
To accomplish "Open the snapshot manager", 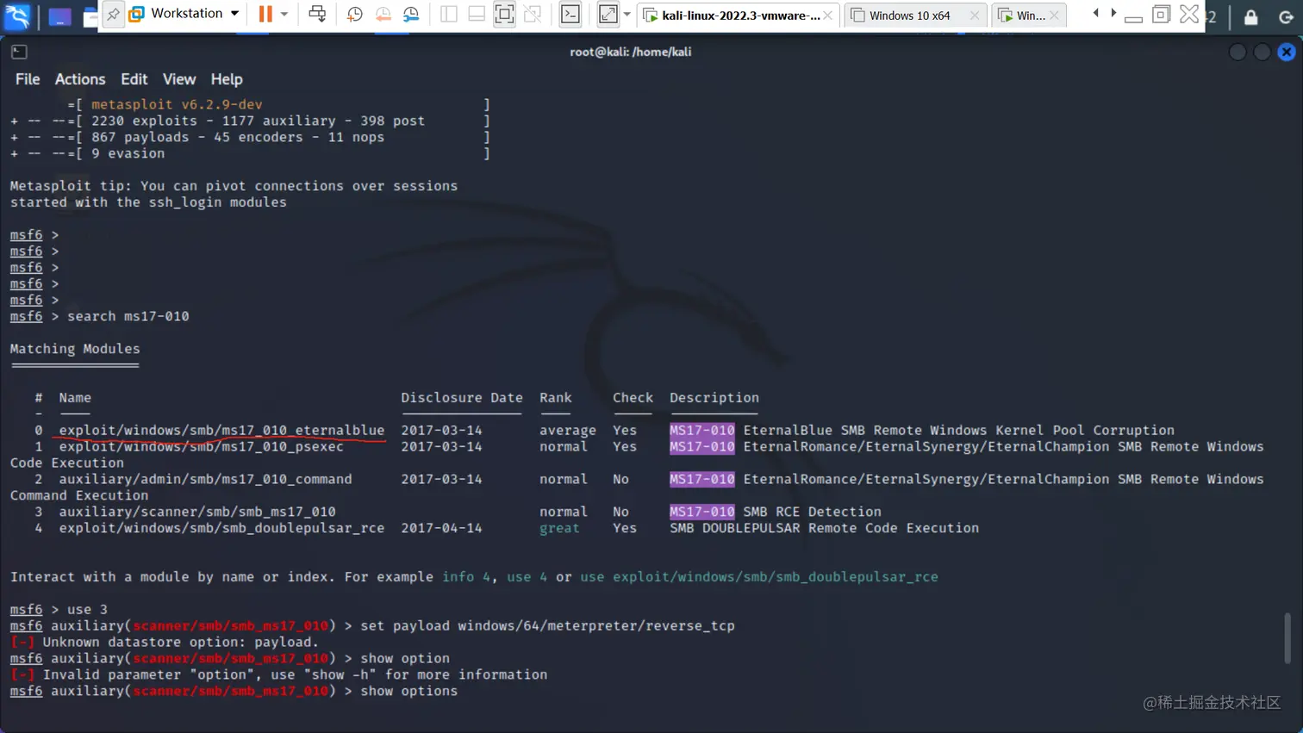I will tap(412, 14).
